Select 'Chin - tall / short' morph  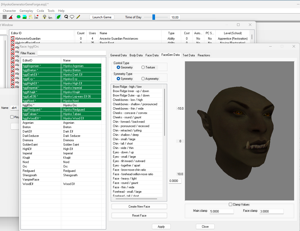coord(137,144)
